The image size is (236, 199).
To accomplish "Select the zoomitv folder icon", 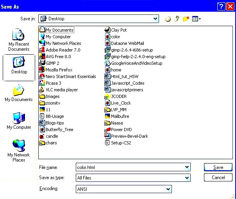I will pos(42,103).
